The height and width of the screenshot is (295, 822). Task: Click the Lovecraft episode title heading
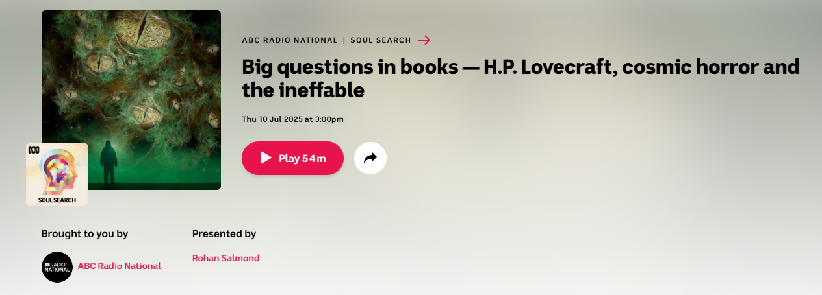click(x=520, y=78)
